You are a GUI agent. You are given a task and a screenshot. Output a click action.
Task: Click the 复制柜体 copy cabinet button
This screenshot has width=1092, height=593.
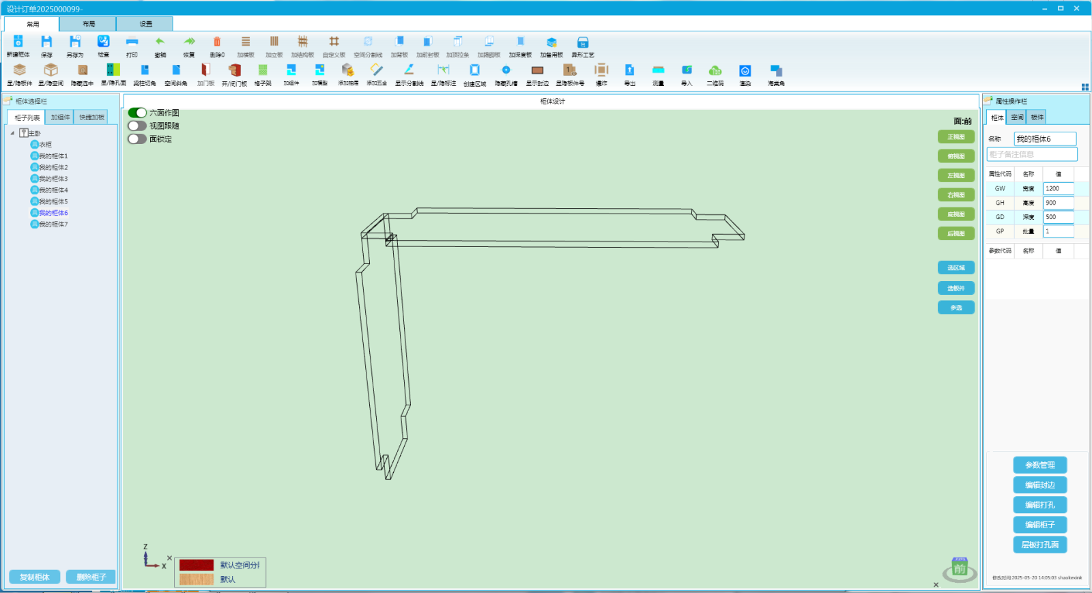(34, 577)
